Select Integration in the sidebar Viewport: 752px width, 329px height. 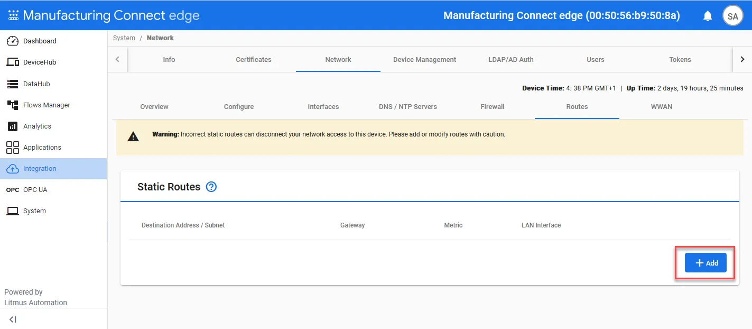tap(53, 169)
